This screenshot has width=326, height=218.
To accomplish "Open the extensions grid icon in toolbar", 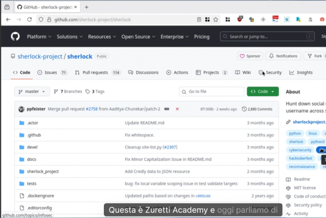I will point(228,20).
